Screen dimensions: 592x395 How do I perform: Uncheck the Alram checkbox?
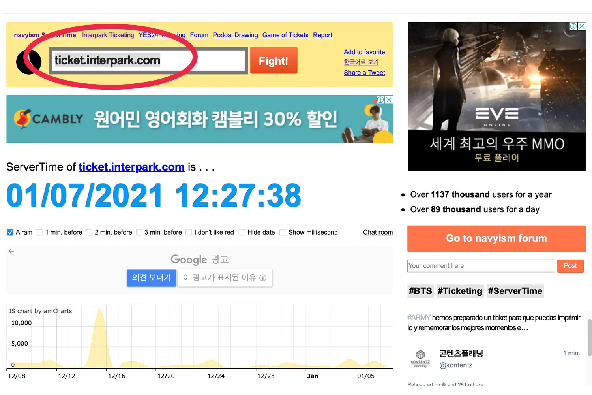10,232
